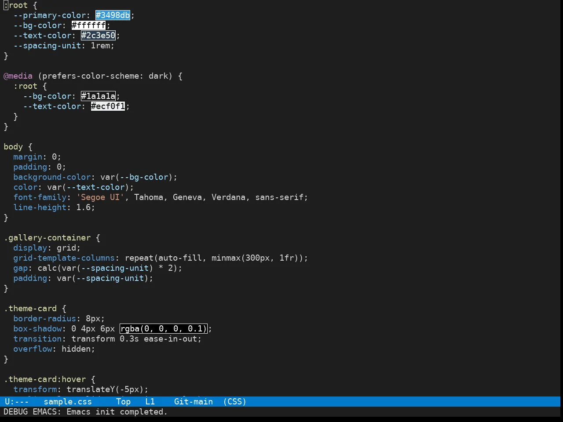Click the @media keyword
This screenshot has height=422, width=563.
(18, 76)
